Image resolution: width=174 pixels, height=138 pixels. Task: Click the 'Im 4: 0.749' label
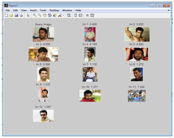[x=90, y=44]
